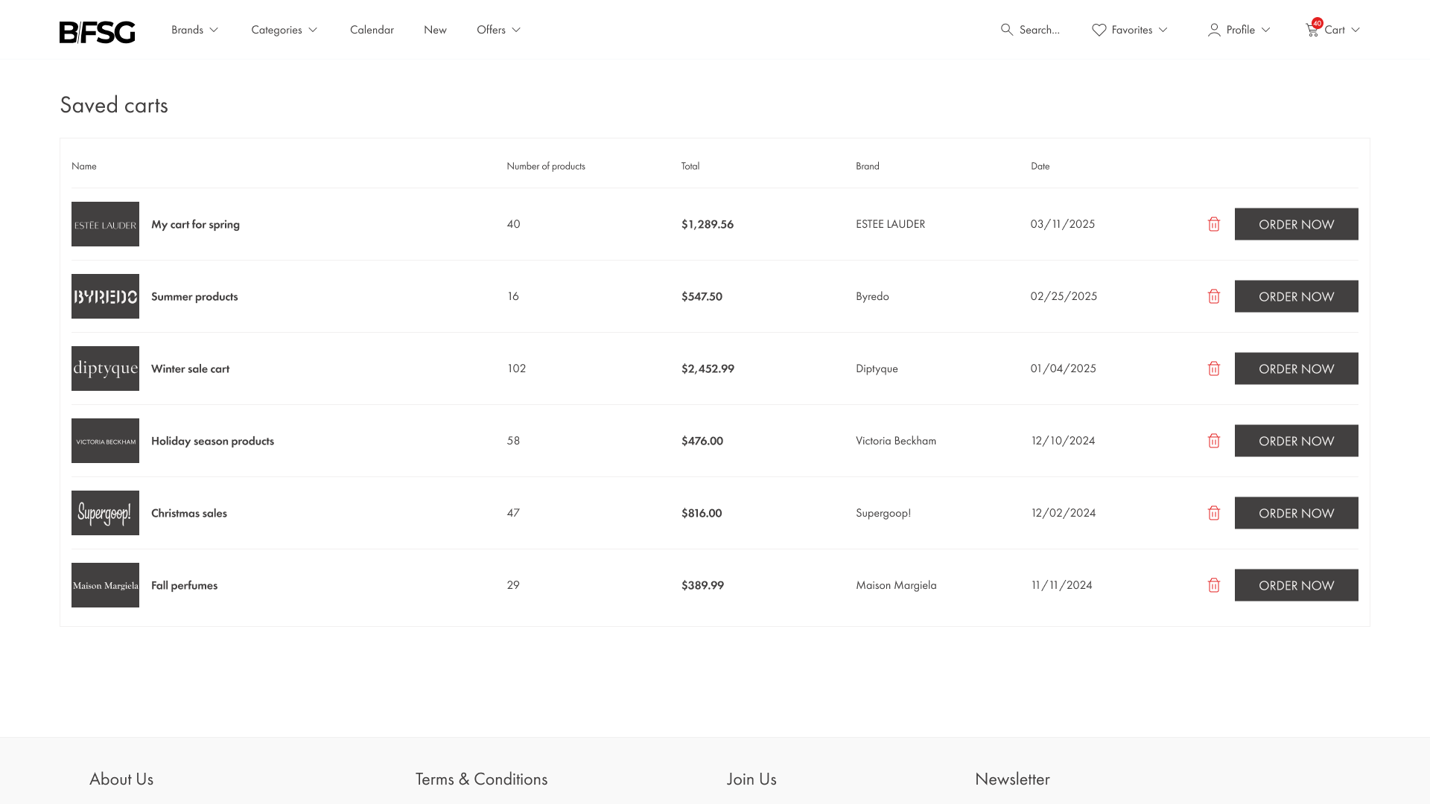Order the Summer products cart now

pos(1296,296)
